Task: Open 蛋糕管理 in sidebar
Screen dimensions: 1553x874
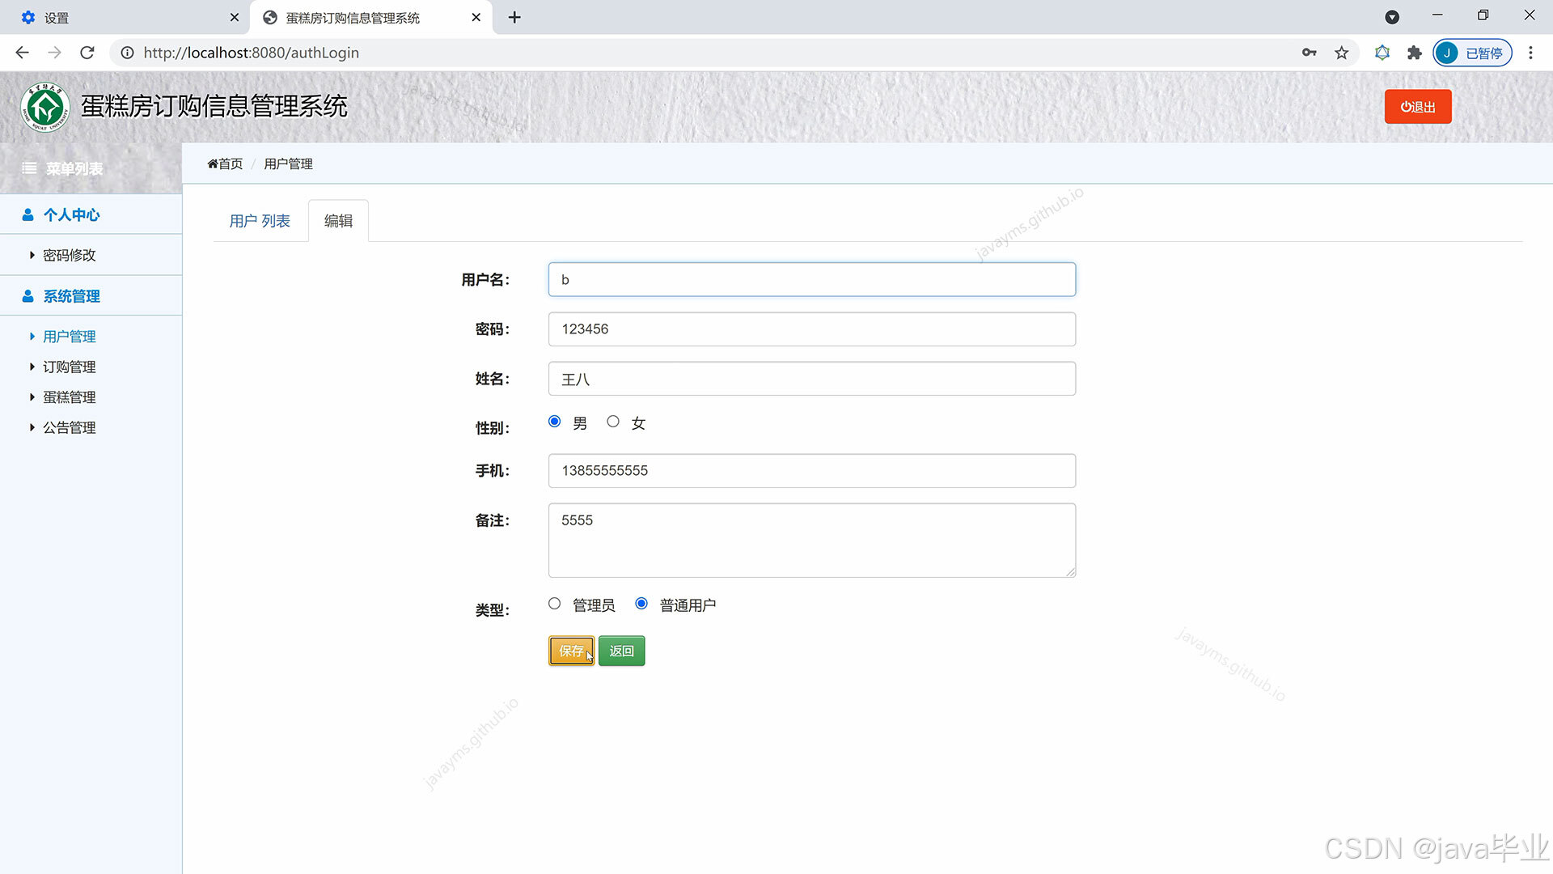Action: [x=70, y=397]
